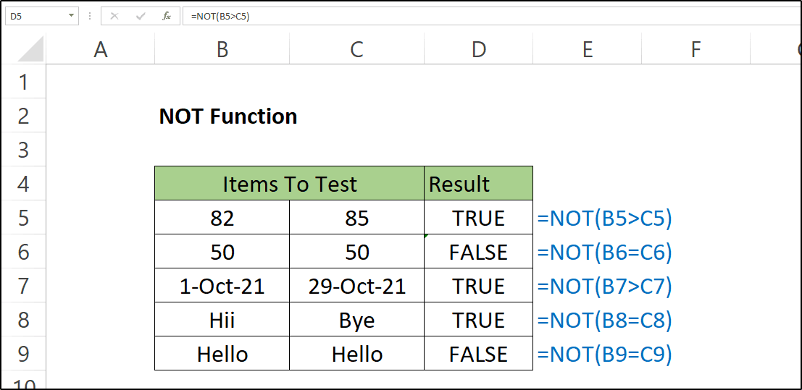Select row 8 header
This screenshot has height=390, width=802.
click(23, 320)
